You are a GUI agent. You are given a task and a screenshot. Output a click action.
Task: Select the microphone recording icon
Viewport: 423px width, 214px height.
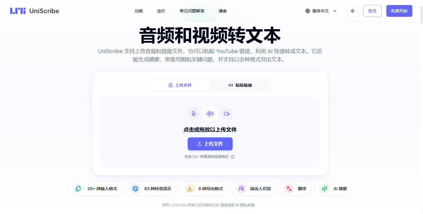coord(194,114)
